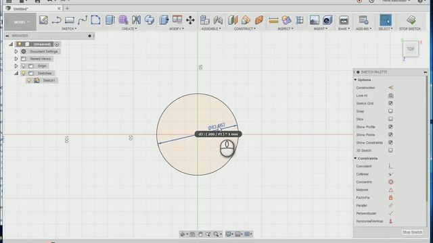Click the Insert Image canvas icon
This screenshot has width=433, height=243.
(314, 20)
